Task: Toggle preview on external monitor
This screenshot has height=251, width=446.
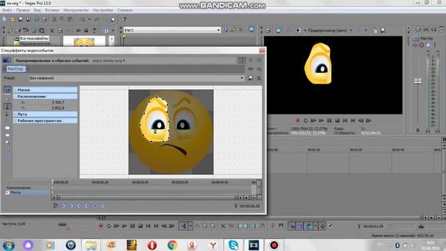Action: click(x=278, y=31)
